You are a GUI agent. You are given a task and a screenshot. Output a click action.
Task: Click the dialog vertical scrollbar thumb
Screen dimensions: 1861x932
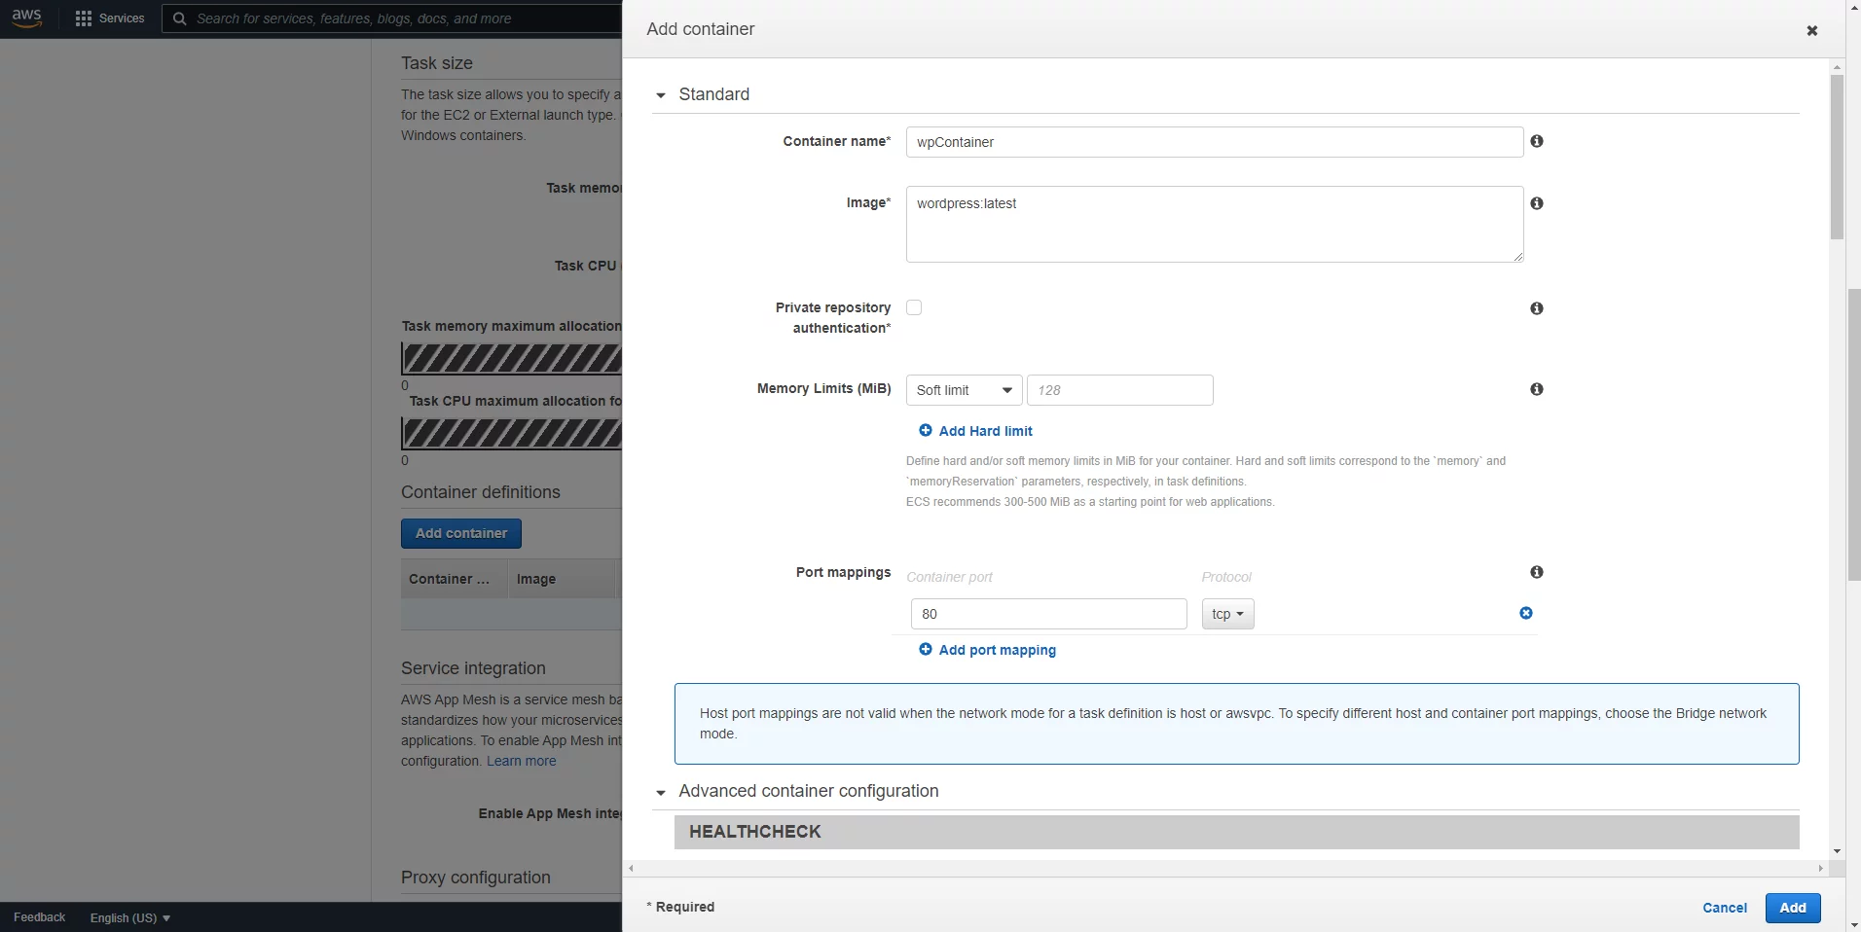tap(1837, 156)
